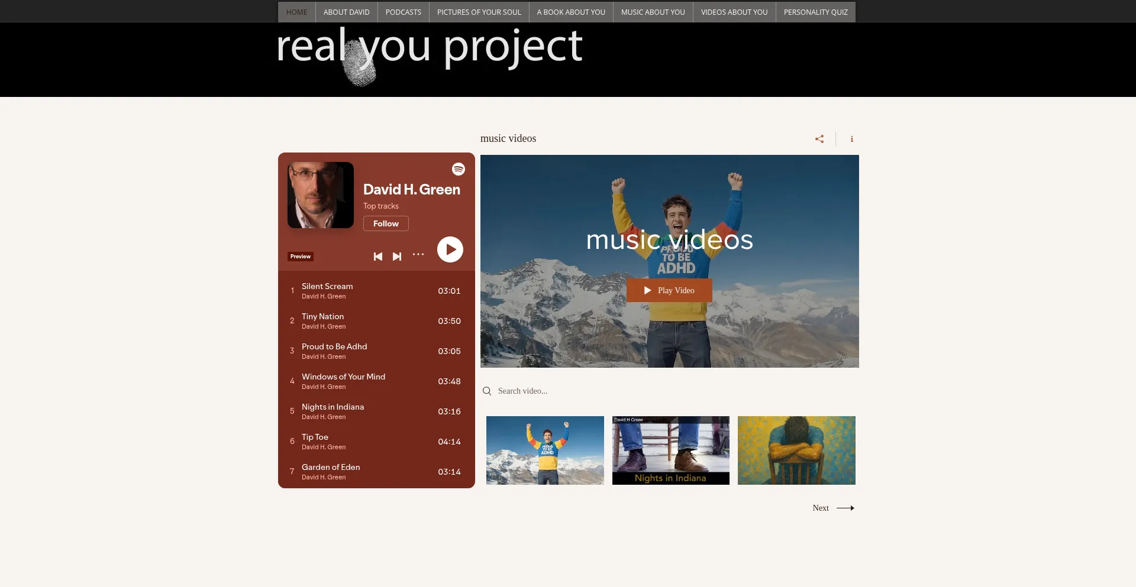Open the Podcasts menu item
This screenshot has width=1136, height=587.
(403, 12)
